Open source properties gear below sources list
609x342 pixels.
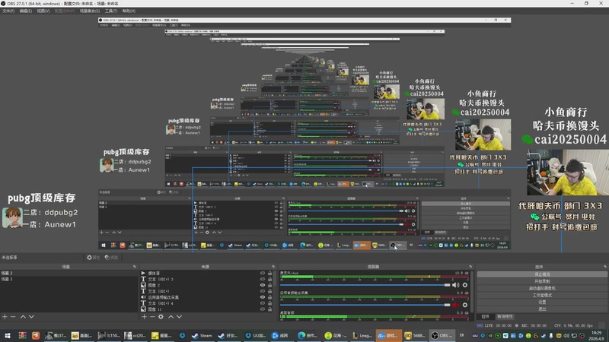pos(161,317)
